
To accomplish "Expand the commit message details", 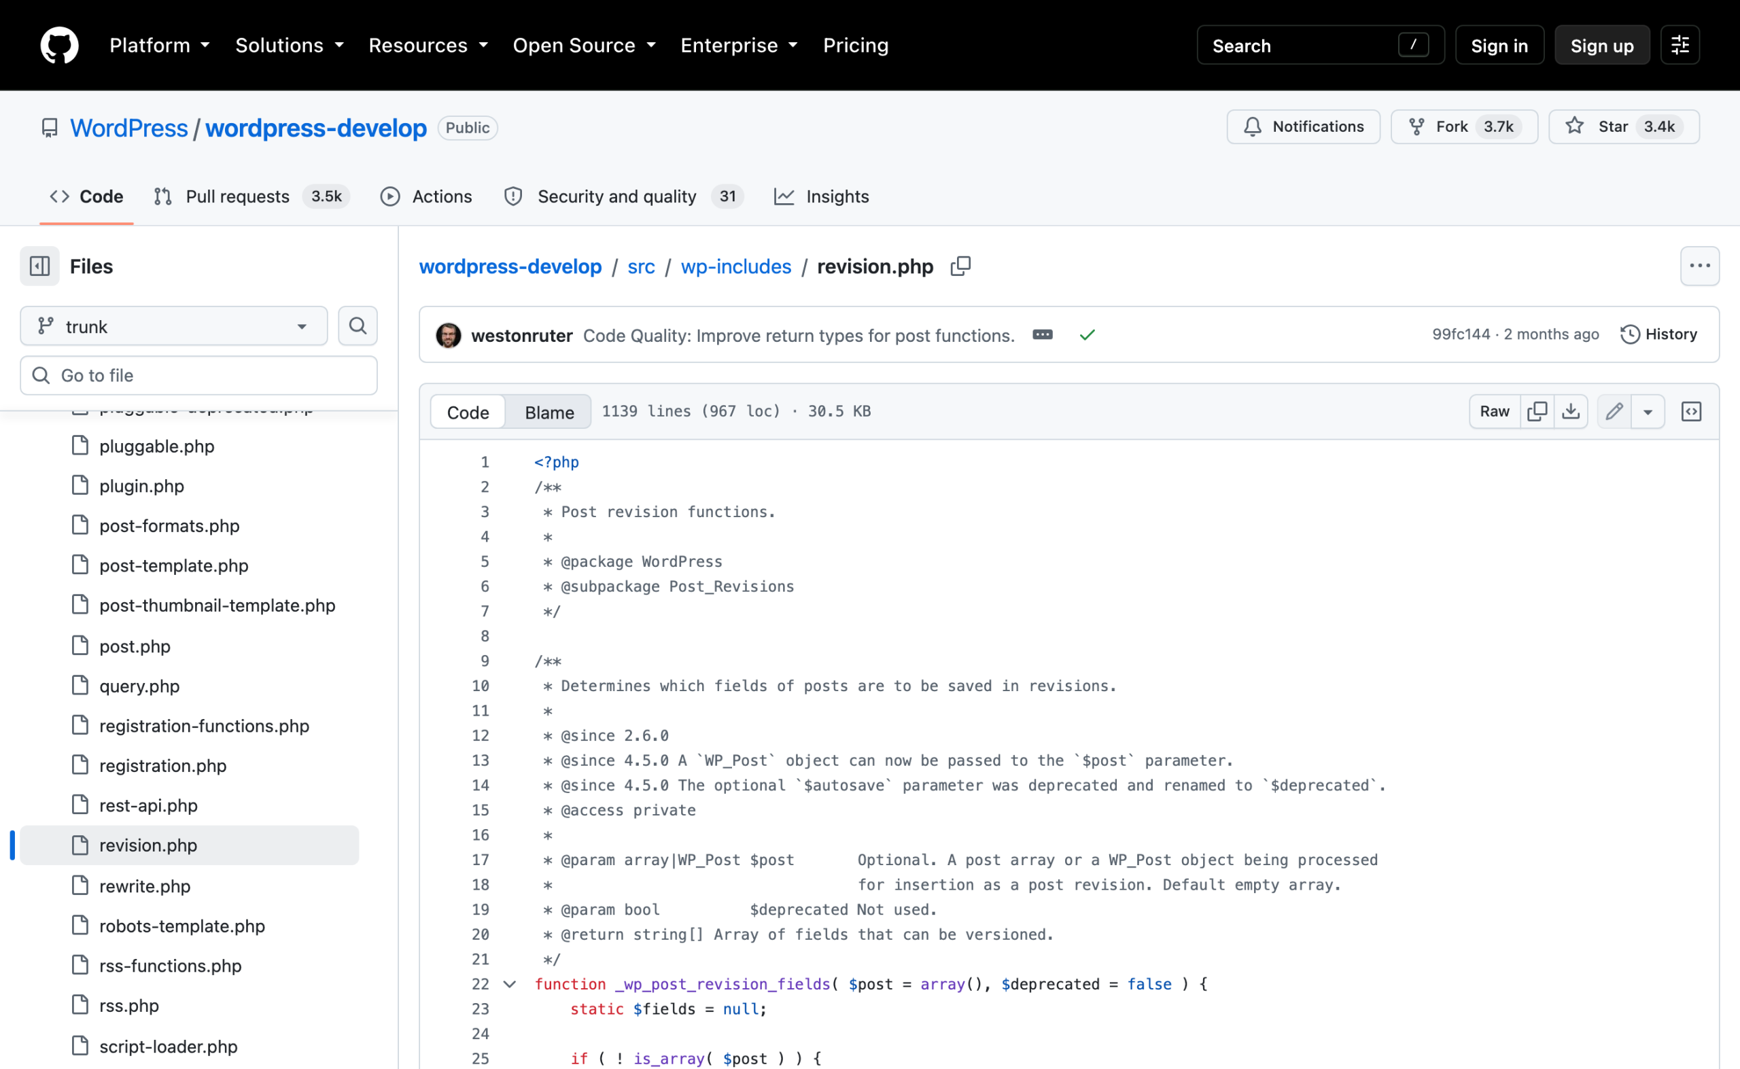I will click(x=1043, y=334).
